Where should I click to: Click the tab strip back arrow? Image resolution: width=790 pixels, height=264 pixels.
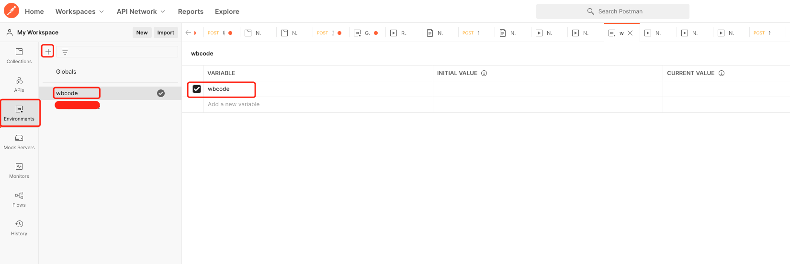tap(188, 33)
